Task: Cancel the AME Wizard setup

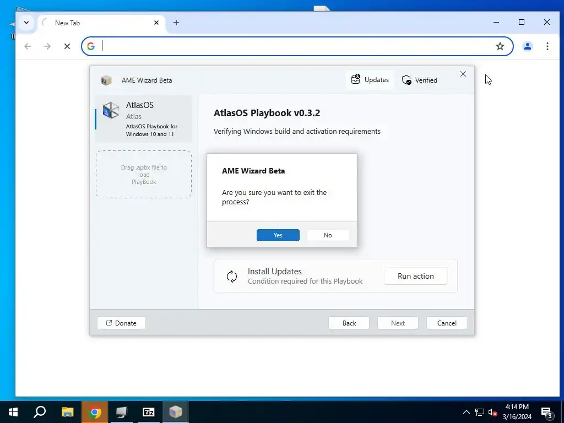Action: coord(447,323)
